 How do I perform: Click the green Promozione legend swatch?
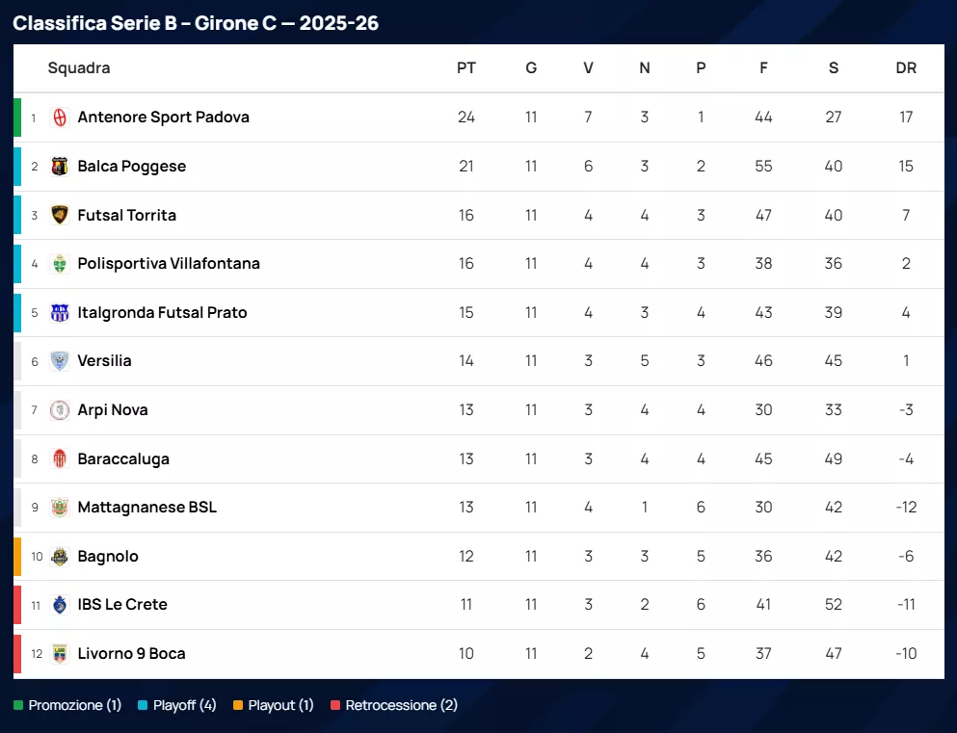click(x=18, y=706)
